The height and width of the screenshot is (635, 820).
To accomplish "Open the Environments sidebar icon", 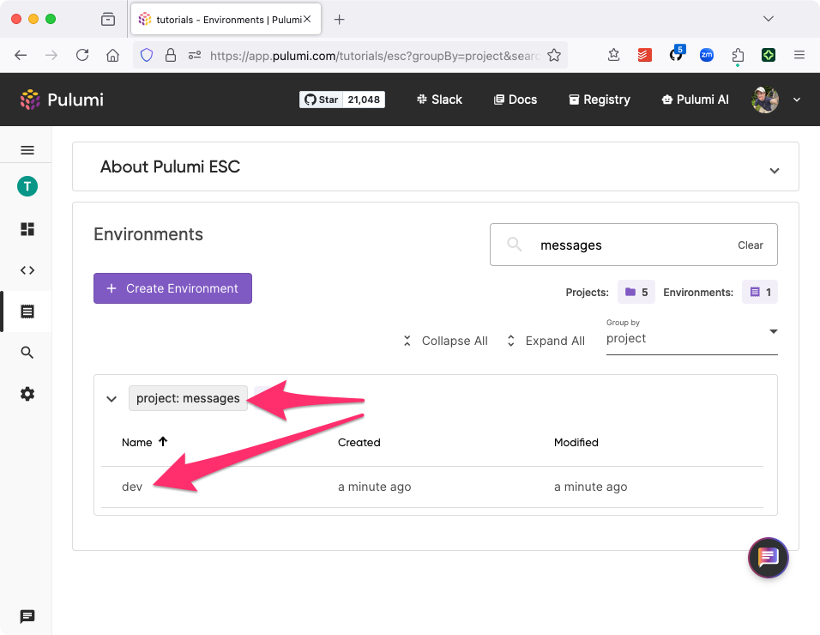I will click(x=27, y=311).
